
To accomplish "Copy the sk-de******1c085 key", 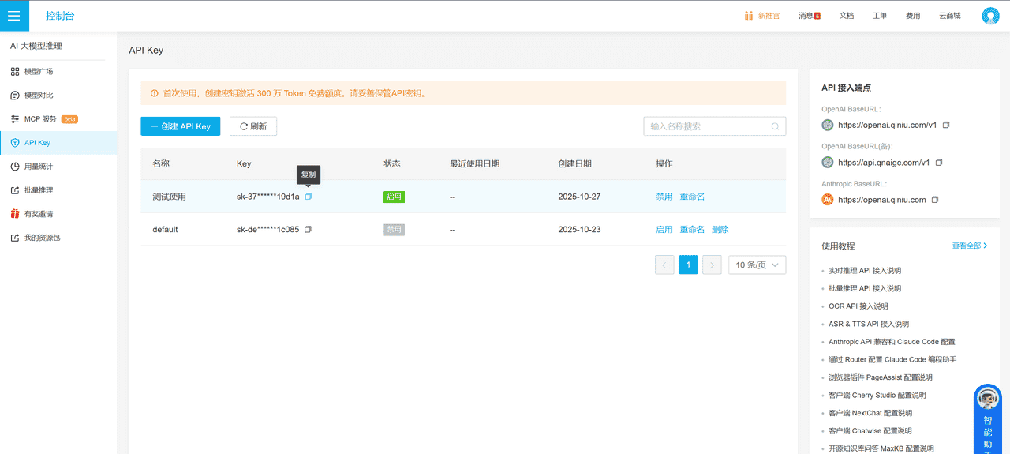I will point(308,230).
